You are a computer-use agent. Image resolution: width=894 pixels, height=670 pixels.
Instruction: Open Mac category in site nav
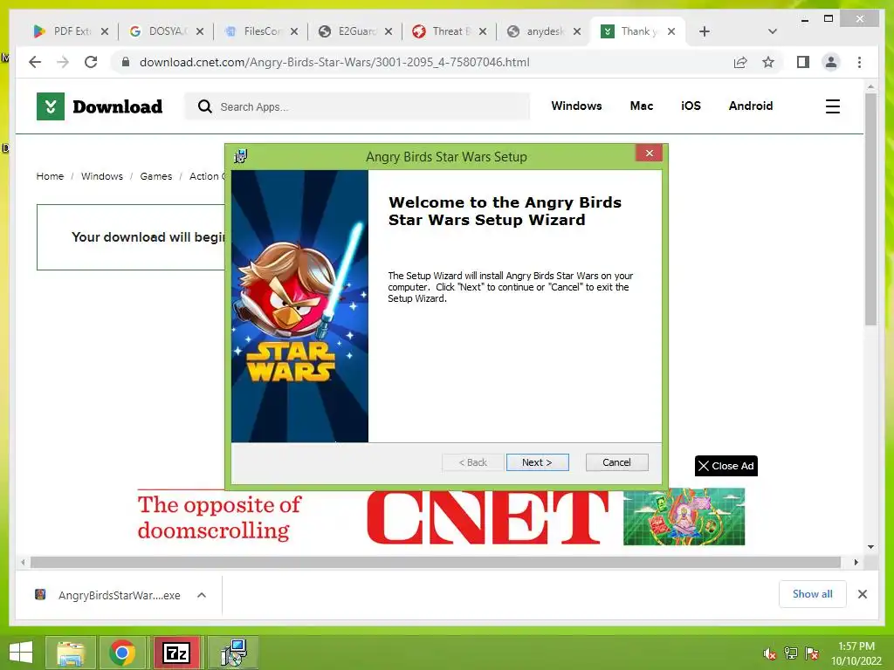642,106
